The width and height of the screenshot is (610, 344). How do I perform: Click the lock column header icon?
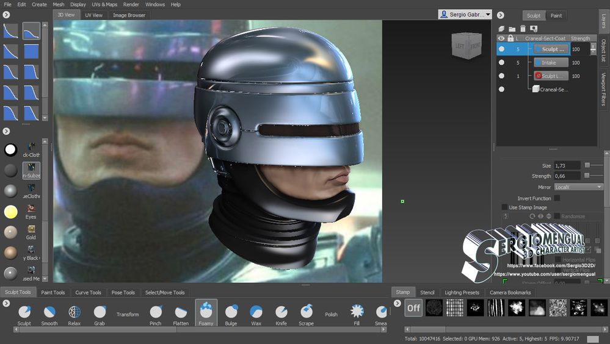510,38
